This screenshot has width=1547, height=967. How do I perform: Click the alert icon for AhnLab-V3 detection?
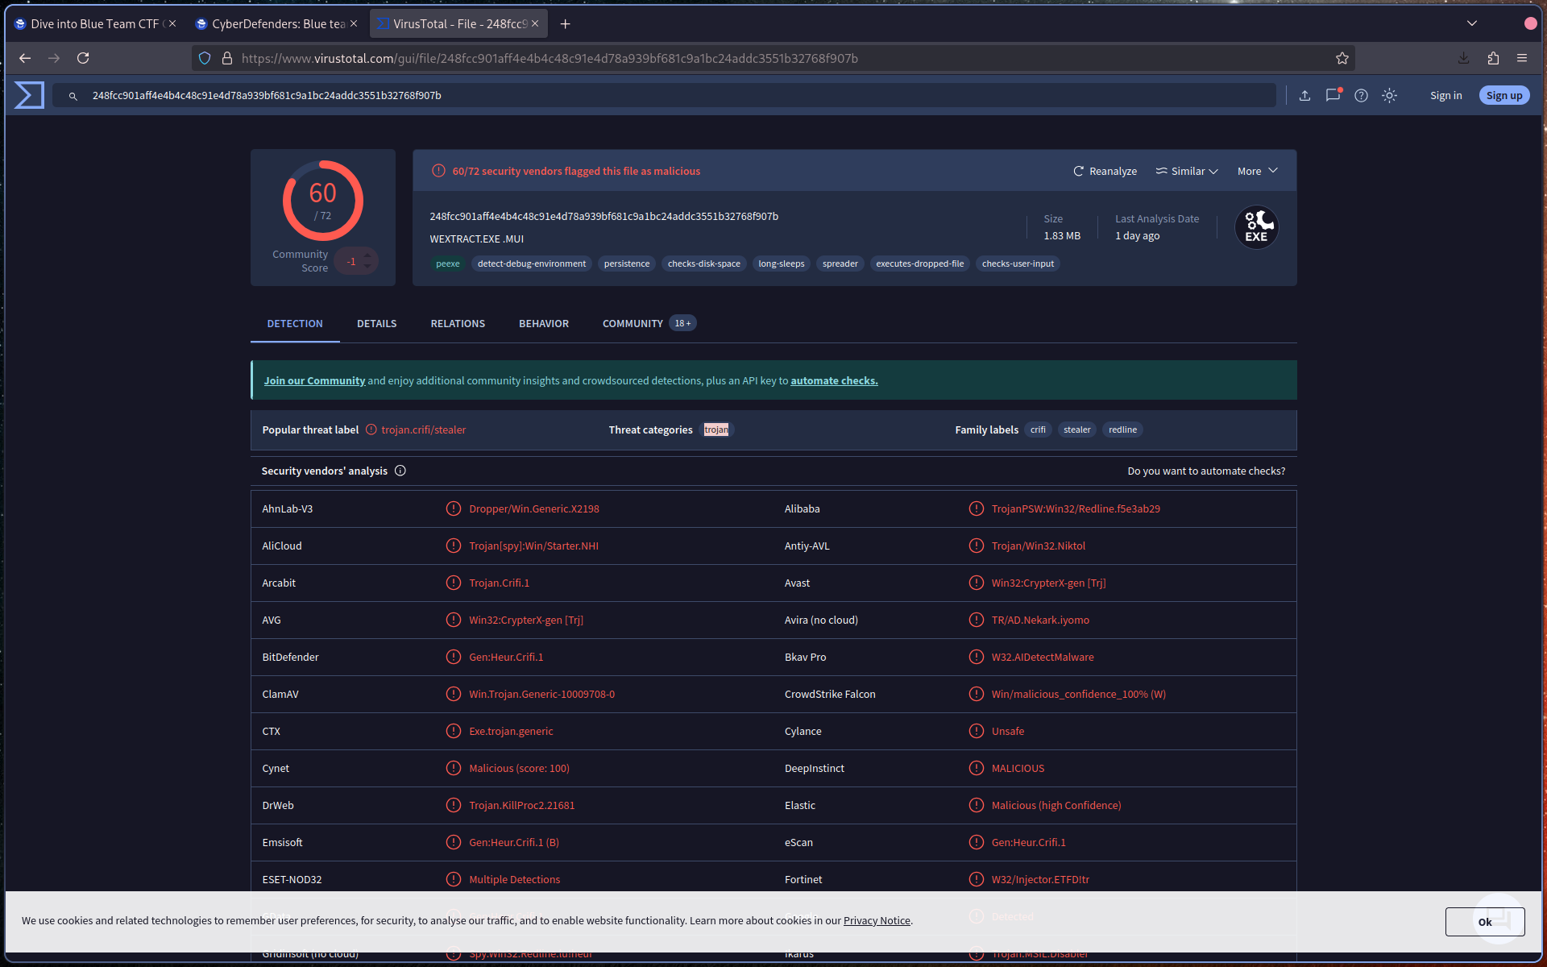454,508
